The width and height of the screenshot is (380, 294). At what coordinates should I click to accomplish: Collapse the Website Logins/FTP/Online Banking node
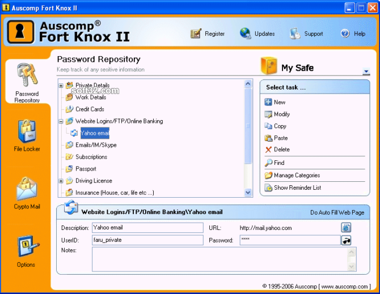point(61,121)
